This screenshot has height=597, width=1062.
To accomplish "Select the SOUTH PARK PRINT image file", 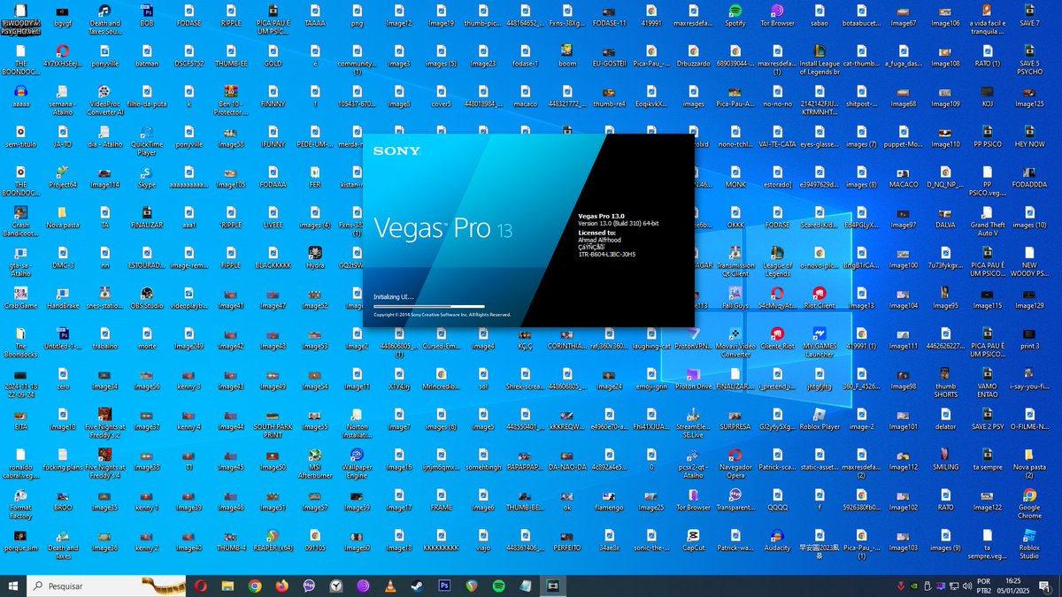I will pyautogui.click(x=273, y=423).
